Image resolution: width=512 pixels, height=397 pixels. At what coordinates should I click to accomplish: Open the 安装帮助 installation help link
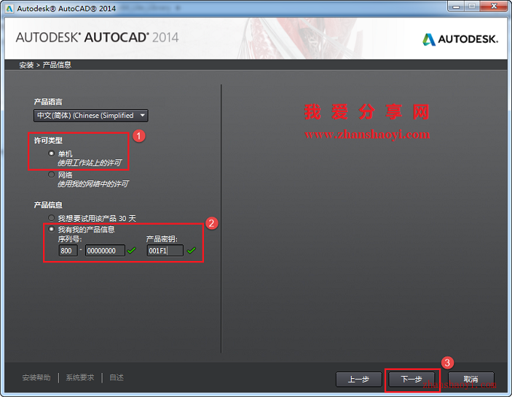pyautogui.click(x=36, y=377)
